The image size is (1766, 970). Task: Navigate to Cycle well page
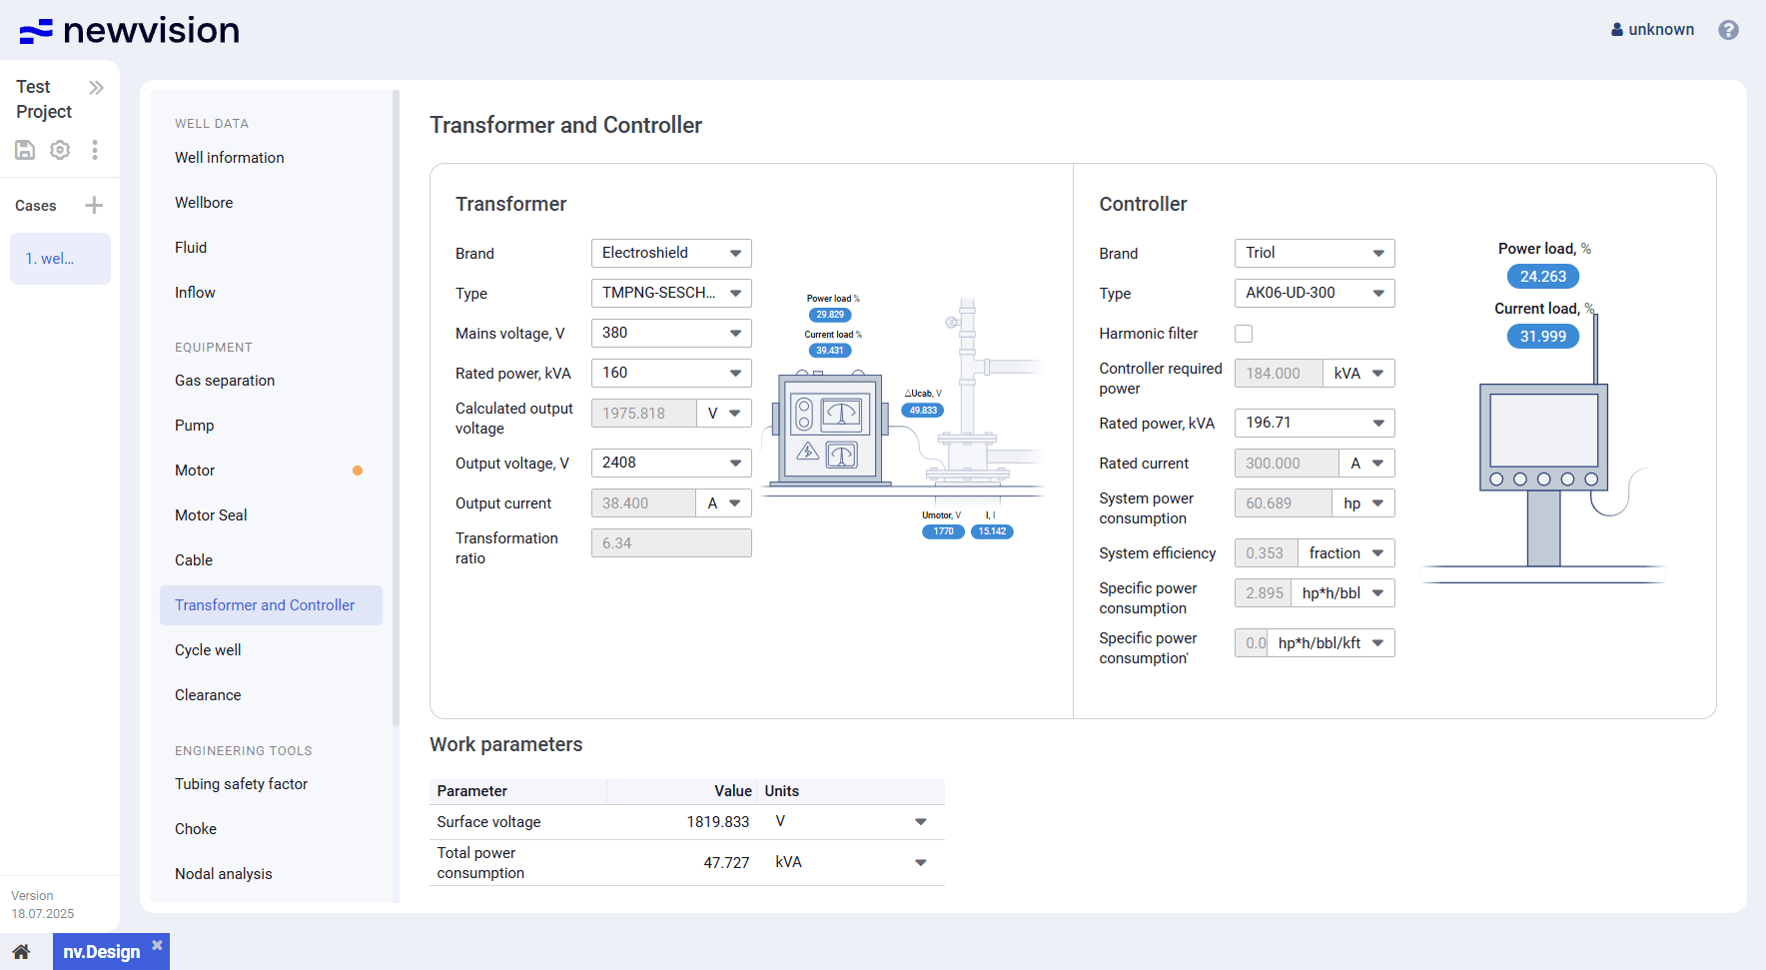pyautogui.click(x=208, y=650)
